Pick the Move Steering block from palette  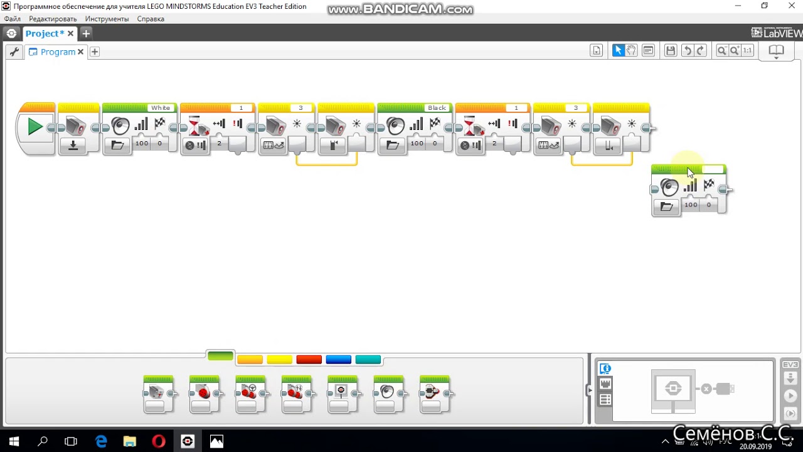pos(250,394)
